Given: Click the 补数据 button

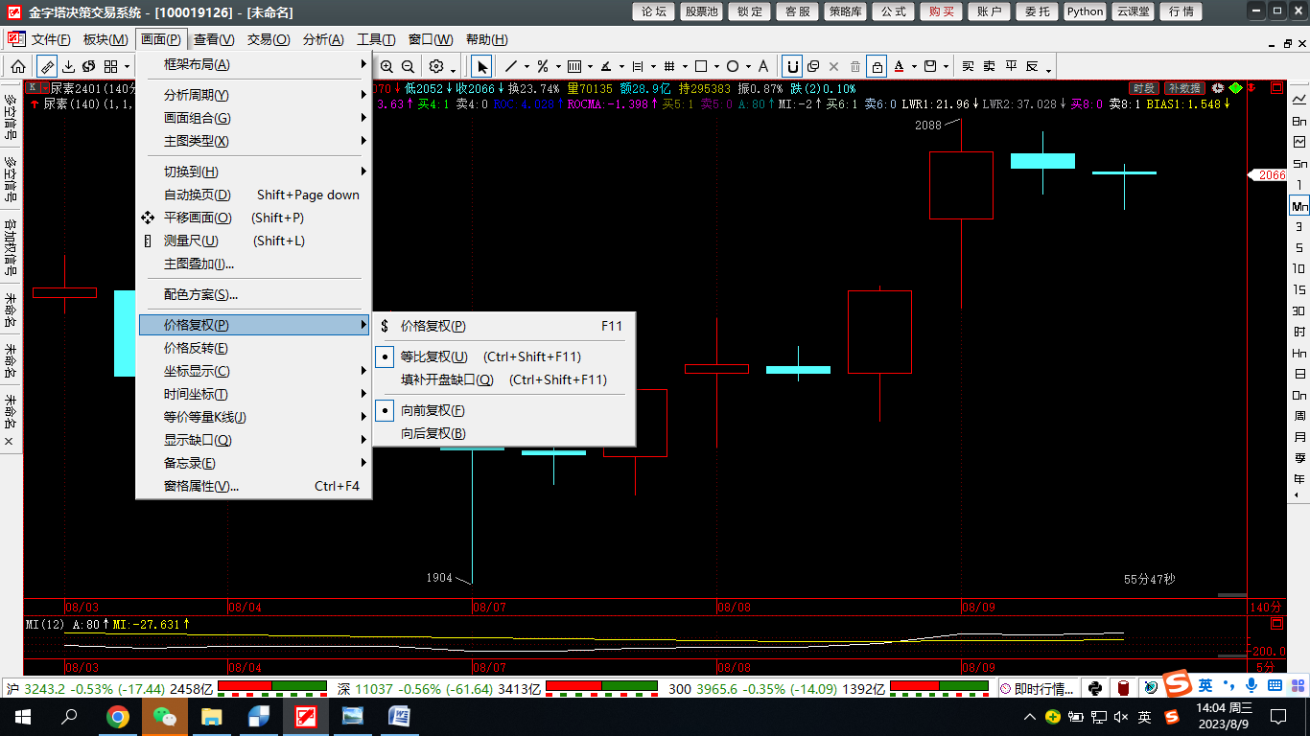Looking at the screenshot, I should (1183, 88).
